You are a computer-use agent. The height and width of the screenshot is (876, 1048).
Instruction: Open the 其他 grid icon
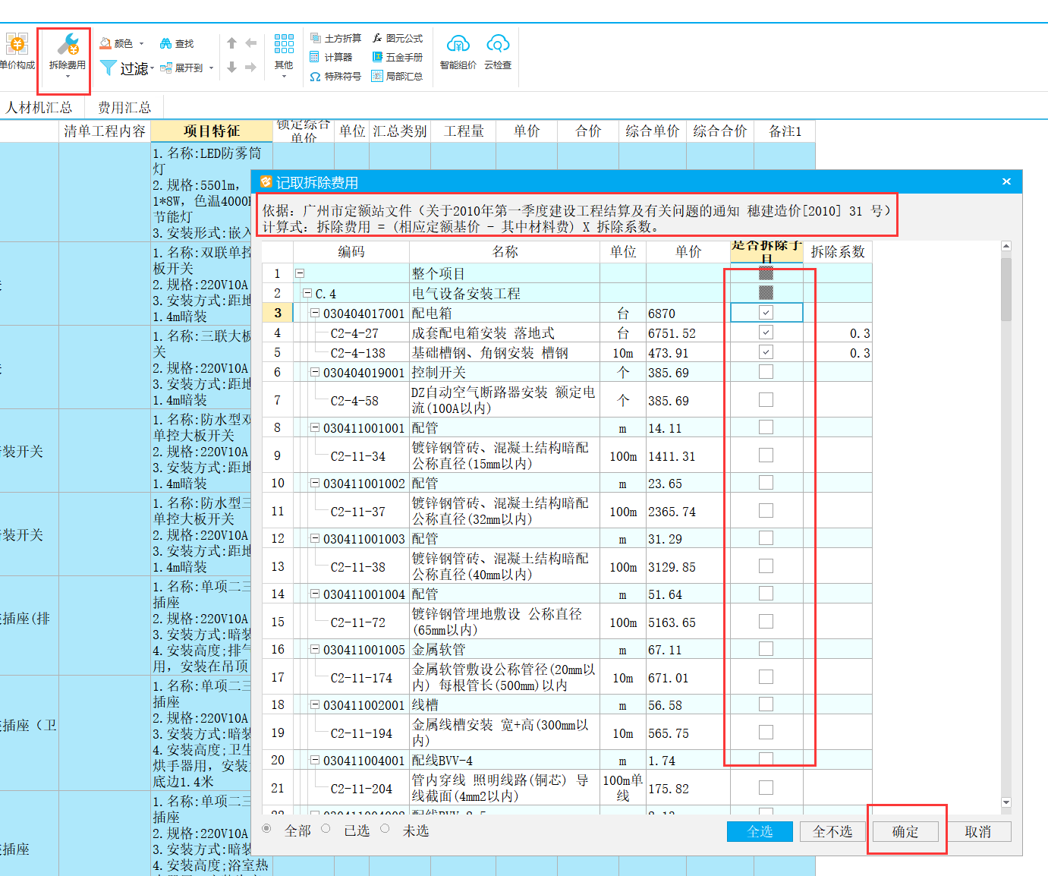[284, 44]
